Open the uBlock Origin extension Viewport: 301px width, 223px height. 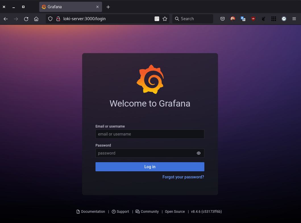click(253, 19)
